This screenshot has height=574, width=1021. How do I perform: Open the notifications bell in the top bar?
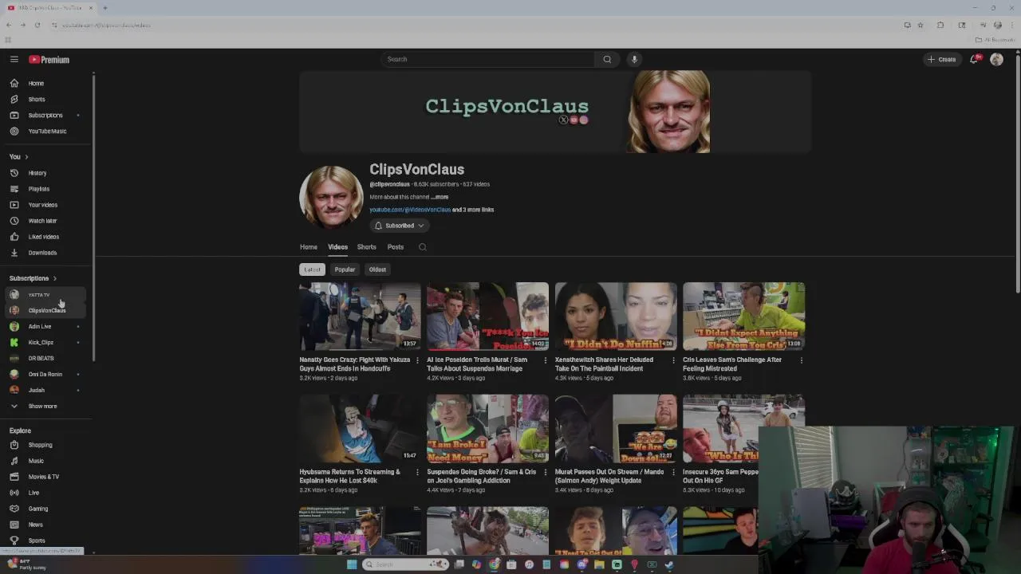pyautogui.click(x=973, y=59)
